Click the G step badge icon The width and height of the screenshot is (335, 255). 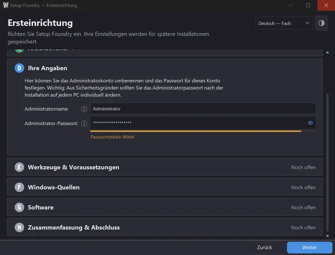pos(19,207)
